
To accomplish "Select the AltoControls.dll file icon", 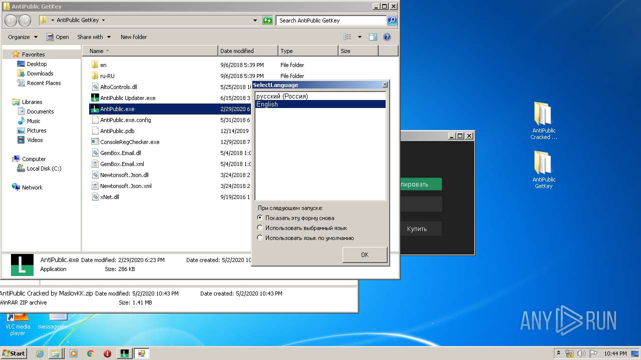I will click(x=95, y=87).
